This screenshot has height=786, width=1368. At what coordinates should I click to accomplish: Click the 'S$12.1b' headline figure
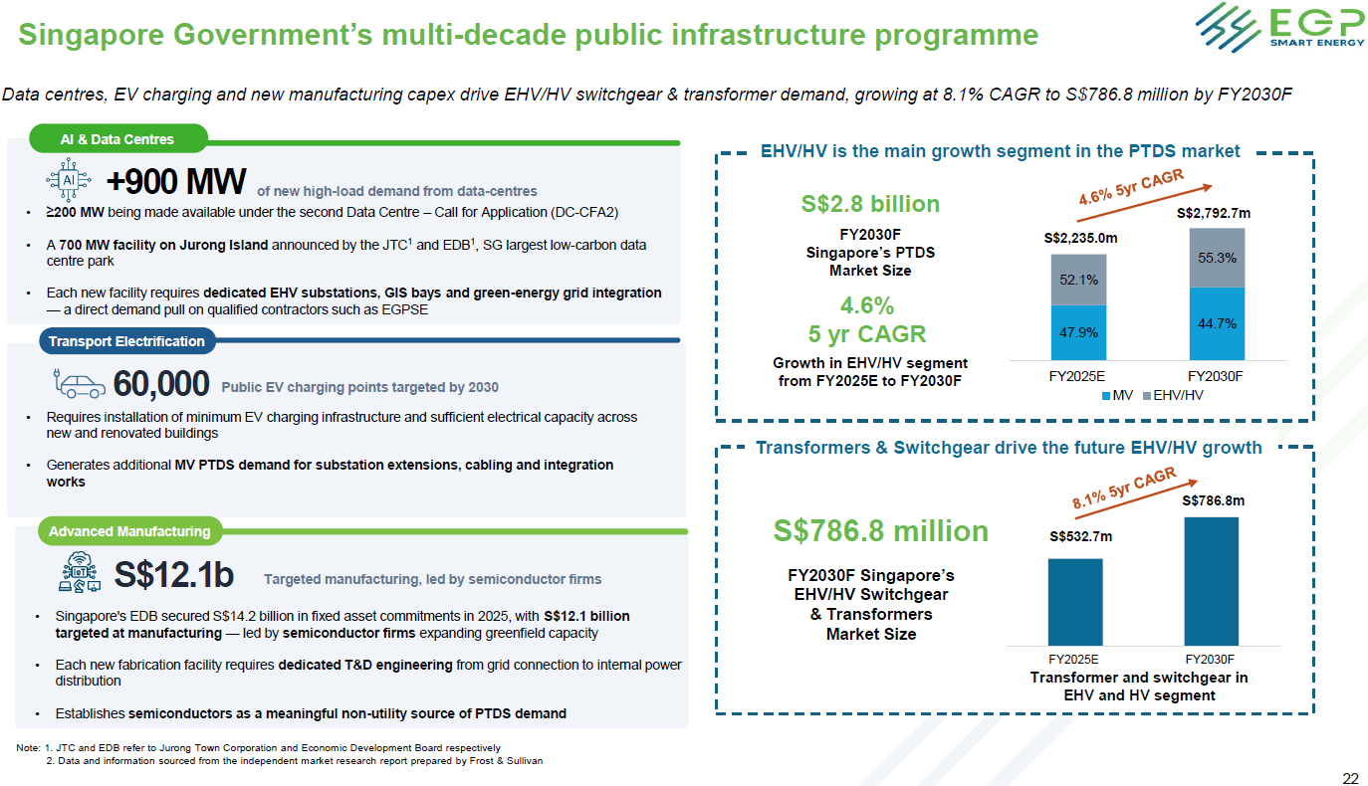[x=174, y=575]
